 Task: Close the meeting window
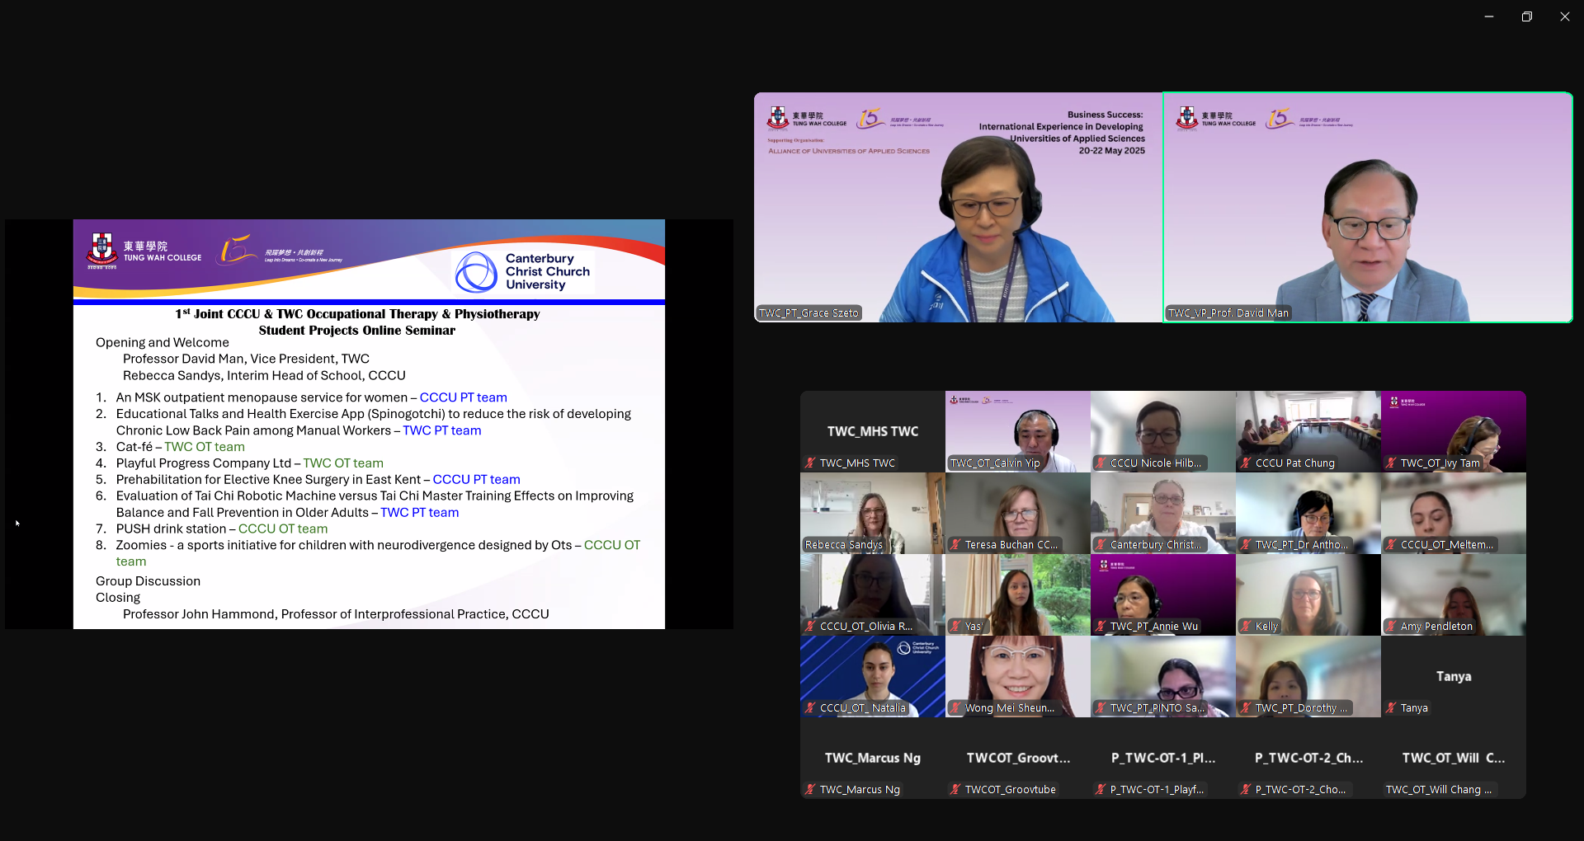[1565, 16]
